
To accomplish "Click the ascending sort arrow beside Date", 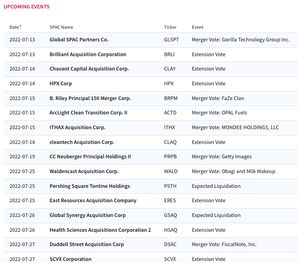I will pyautogui.click(x=20, y=27).
